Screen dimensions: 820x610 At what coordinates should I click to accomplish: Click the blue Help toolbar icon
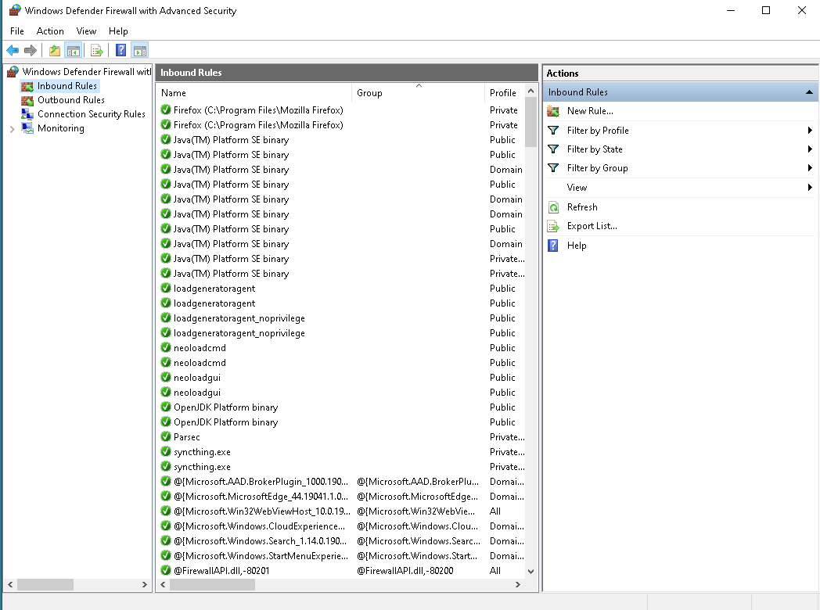tap(120, 51)
